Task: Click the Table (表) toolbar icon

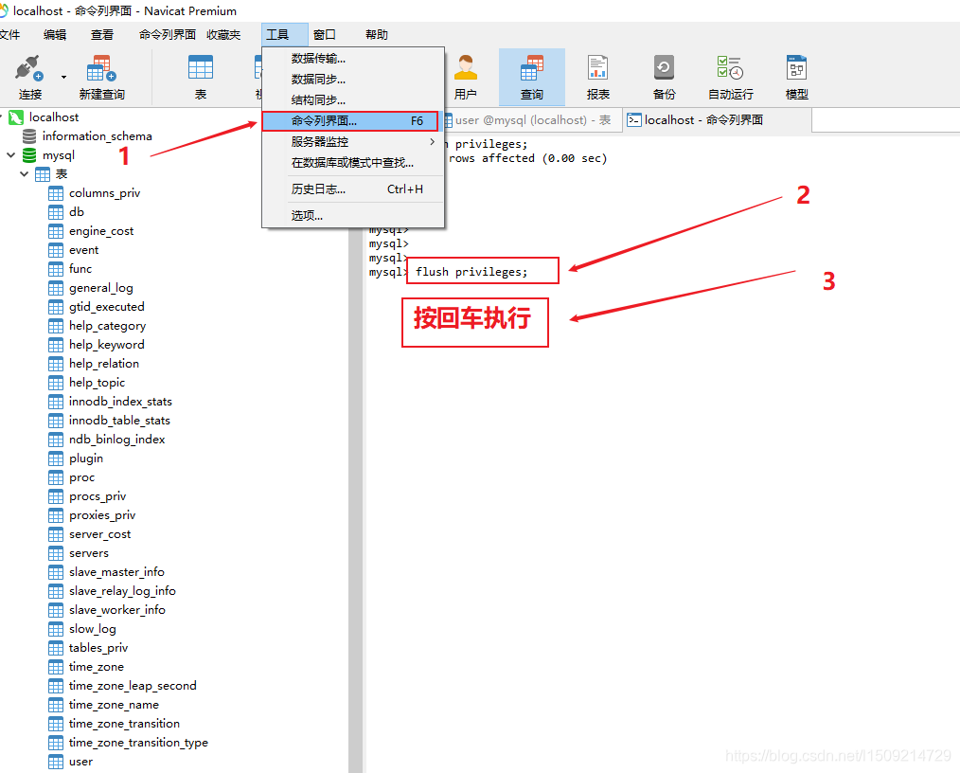Action: pos(200,68)
